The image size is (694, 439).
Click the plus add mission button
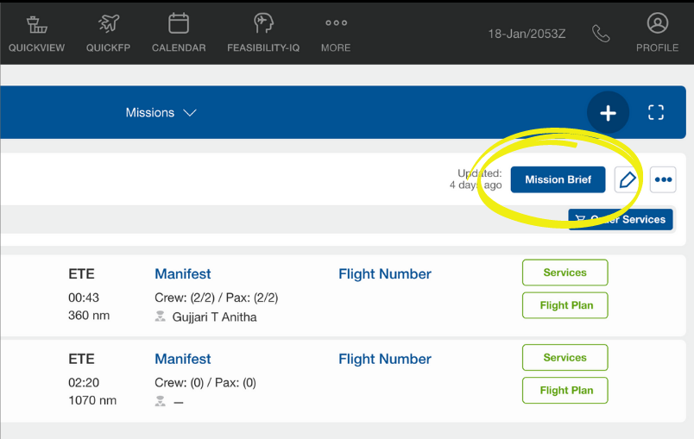pyautogui.click(x=608, y=113)
